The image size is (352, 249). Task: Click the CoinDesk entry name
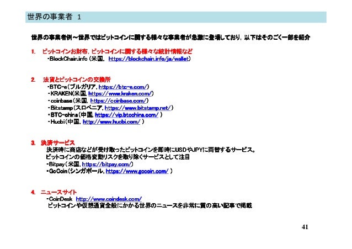[61, 199]
